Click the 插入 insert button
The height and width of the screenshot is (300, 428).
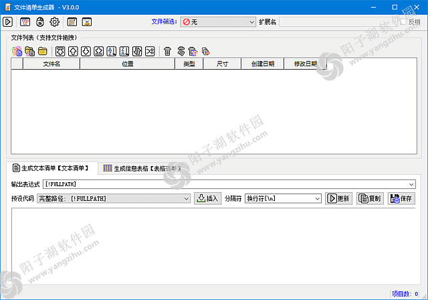(208, 199)
